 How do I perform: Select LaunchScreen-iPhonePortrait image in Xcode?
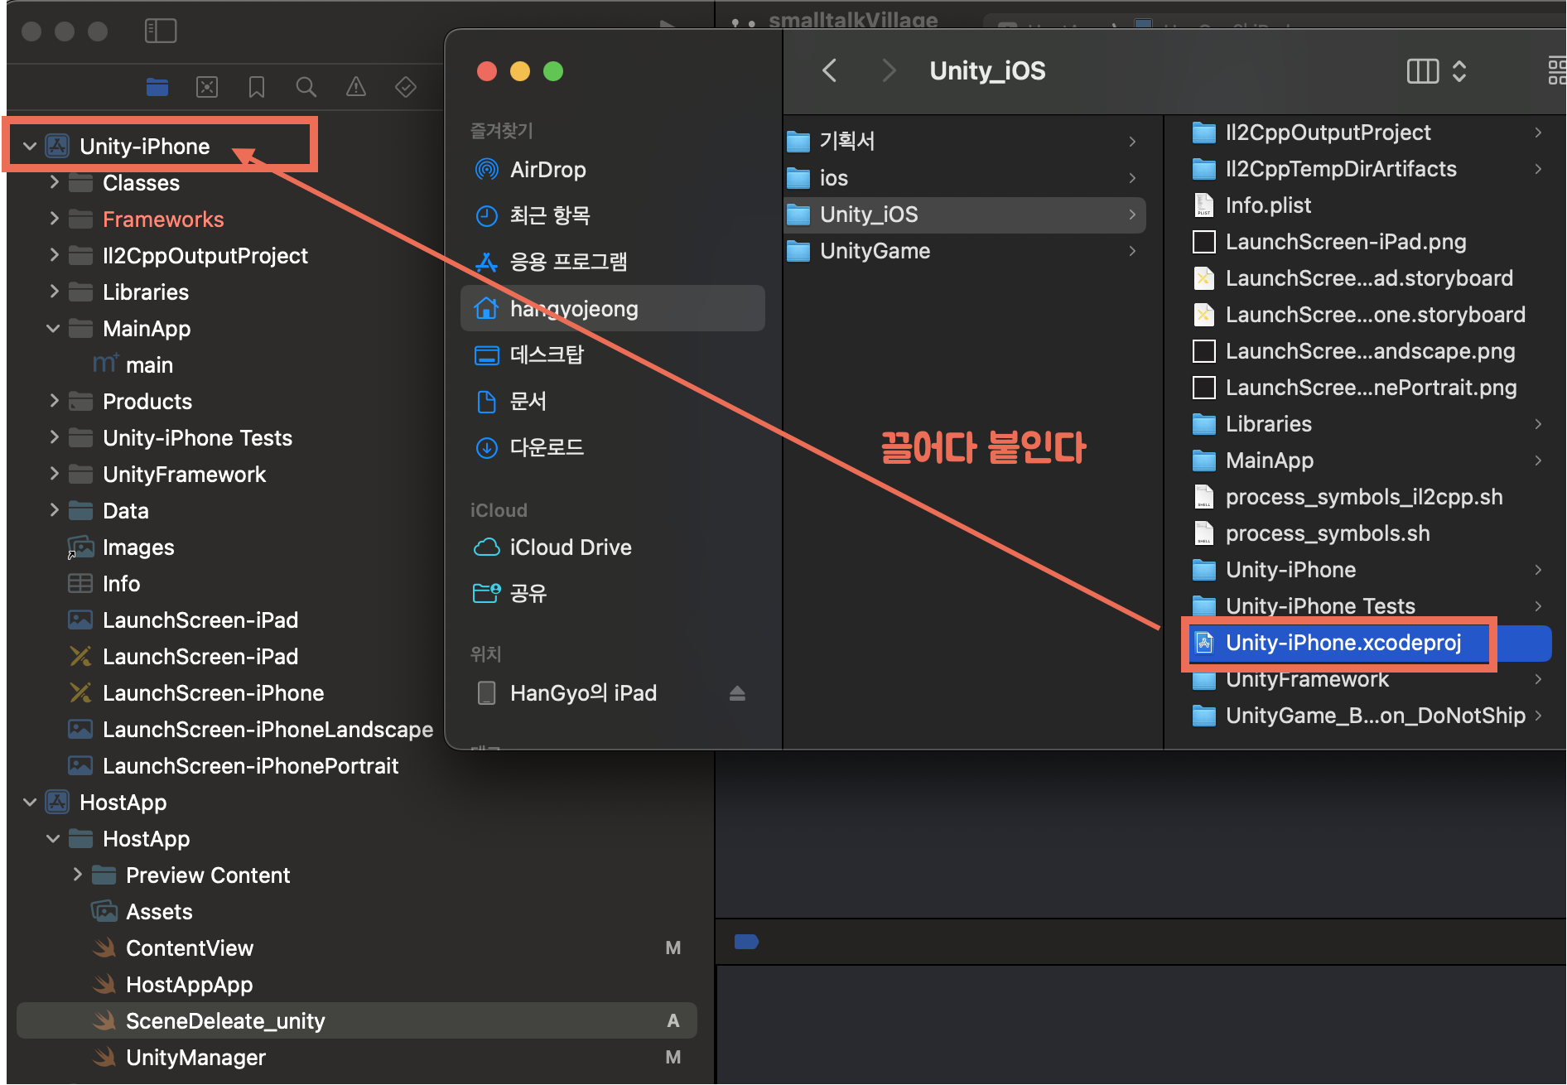click(356, 766)
